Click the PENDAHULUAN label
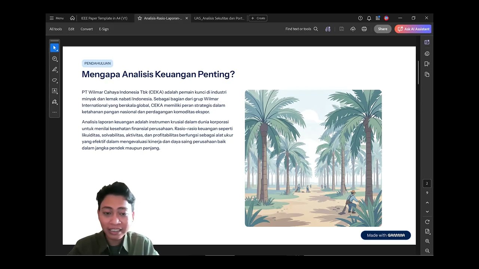The height and width of the screenshot is (269, 479). (x=97, y=64)
